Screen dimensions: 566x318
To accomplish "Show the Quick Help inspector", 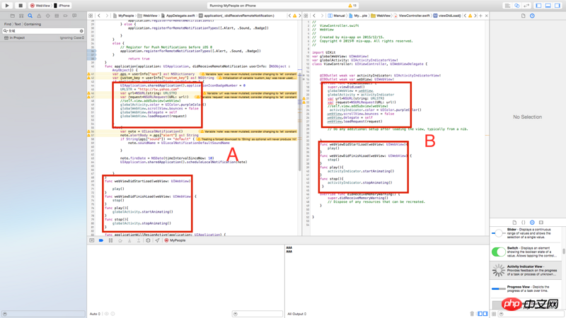I will (532, 16).
